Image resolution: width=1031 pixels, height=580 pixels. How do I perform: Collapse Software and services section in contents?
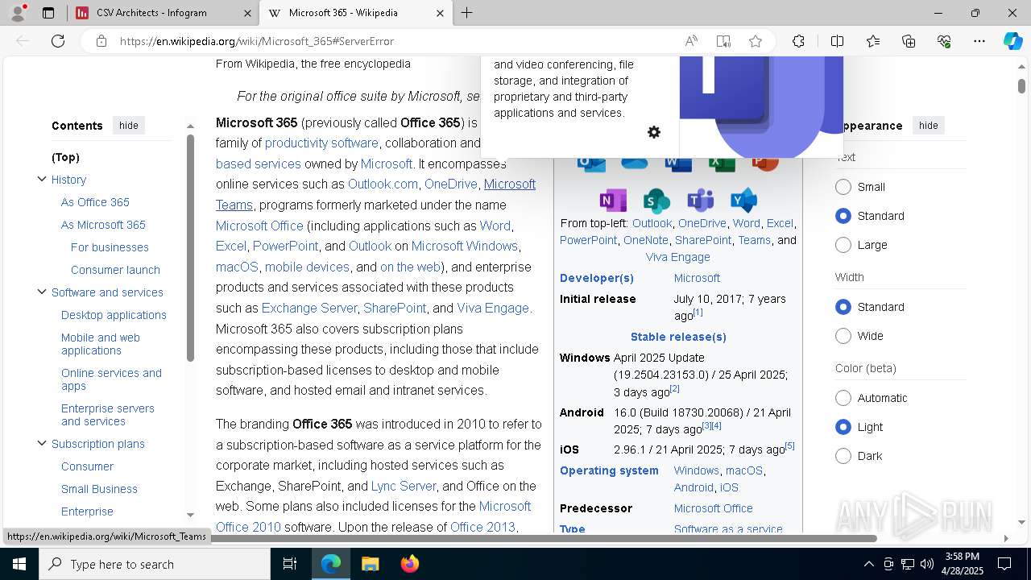point(42,292)
